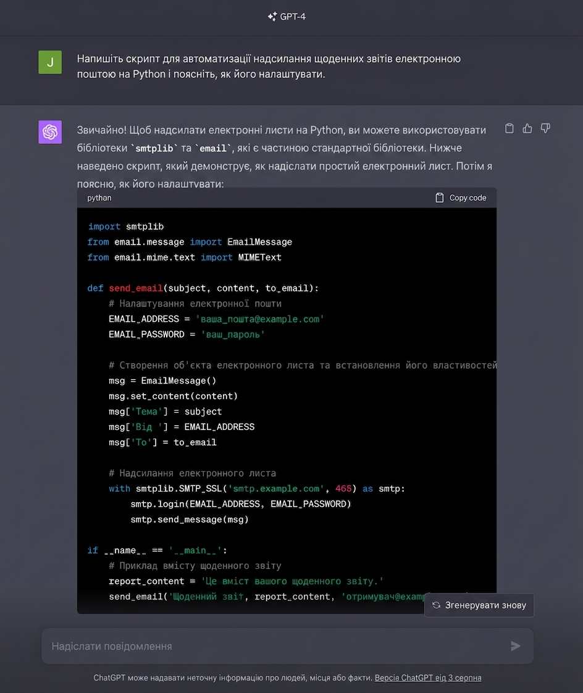Click the '# Надсилання електронного листа' comment
Screen dimensions: 583x693
pos(192,473)
